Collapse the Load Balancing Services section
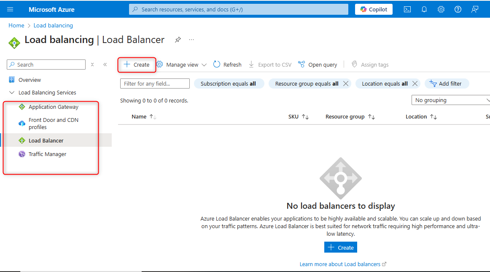 pos(12,92)
